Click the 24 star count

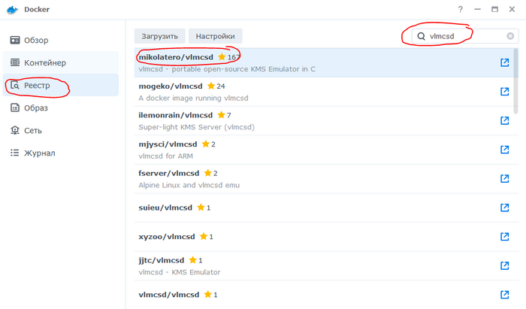coord(221,86)
